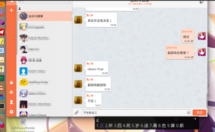
Task: Select candidate 8.色 in input method
Action: [162, 126]
